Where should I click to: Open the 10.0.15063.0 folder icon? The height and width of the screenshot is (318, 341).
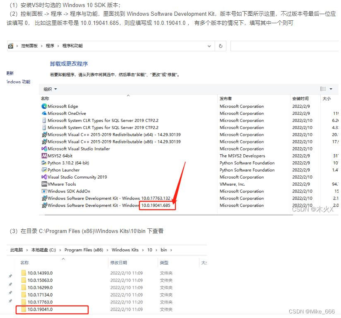24,280
